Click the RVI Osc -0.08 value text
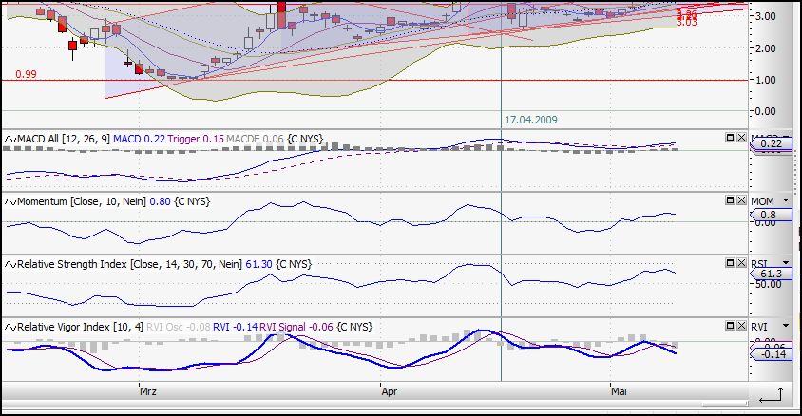This screenshot has height=416, width=802. [x=178, y=327]
